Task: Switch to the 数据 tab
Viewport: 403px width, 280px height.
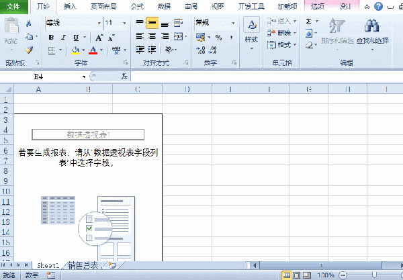Action: (165, 7)
